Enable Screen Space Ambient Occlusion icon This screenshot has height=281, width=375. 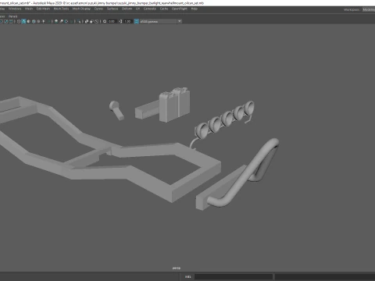(x=56, y=21)
